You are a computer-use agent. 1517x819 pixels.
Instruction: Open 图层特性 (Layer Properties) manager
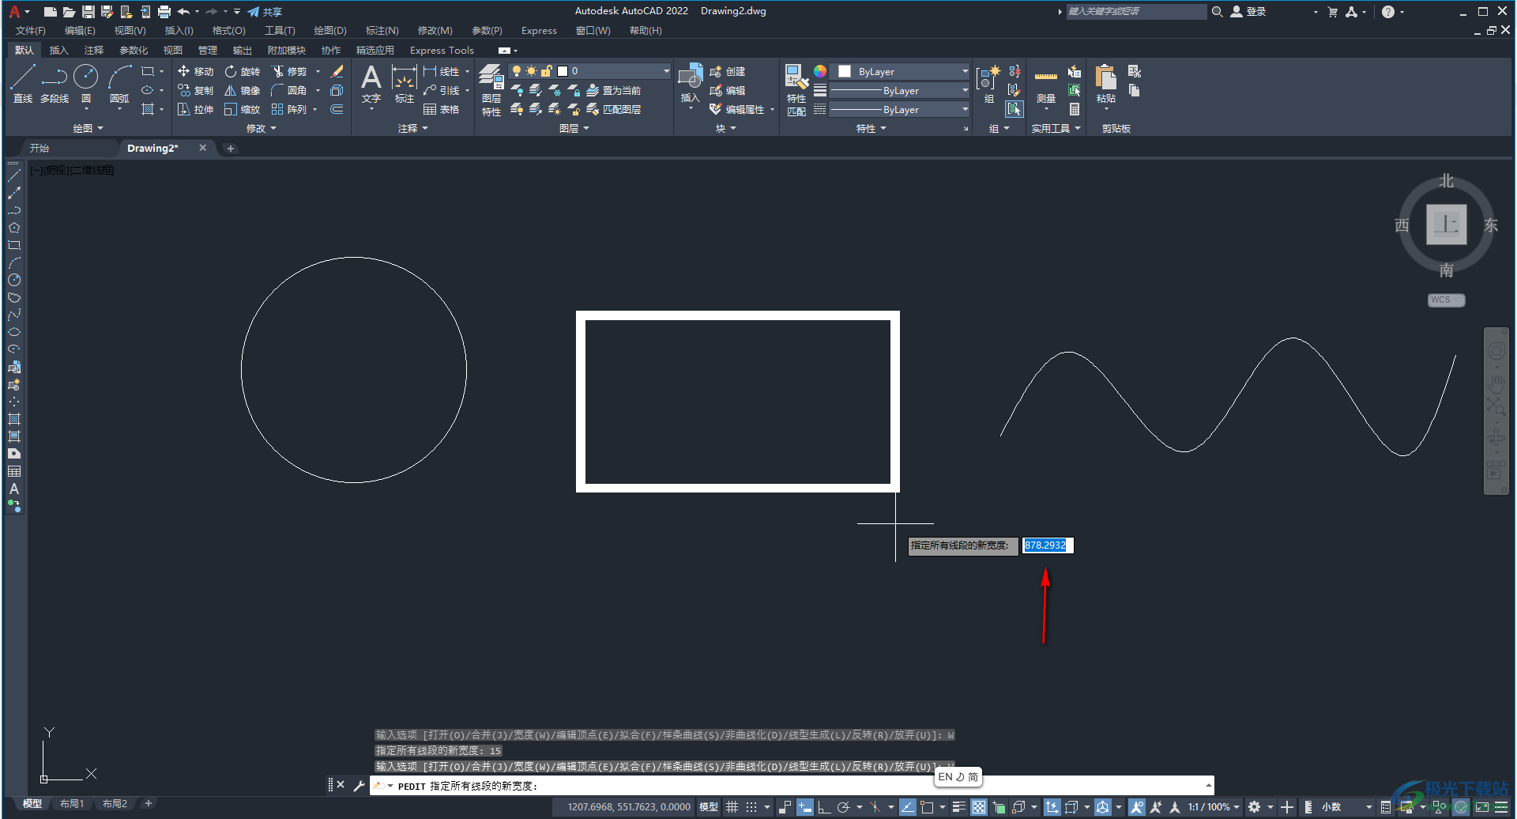pyautogui.click(x=491, y=90)
